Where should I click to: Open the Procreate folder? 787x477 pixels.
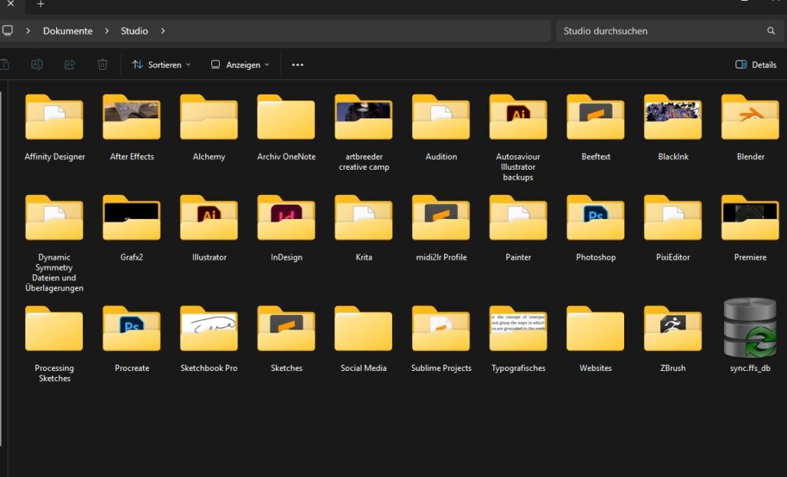coord(131,329)
